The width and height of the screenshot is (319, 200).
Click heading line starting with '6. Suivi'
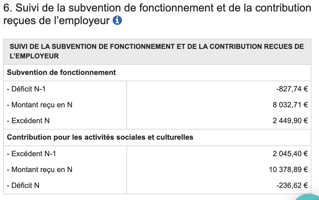tap(157, 8)
